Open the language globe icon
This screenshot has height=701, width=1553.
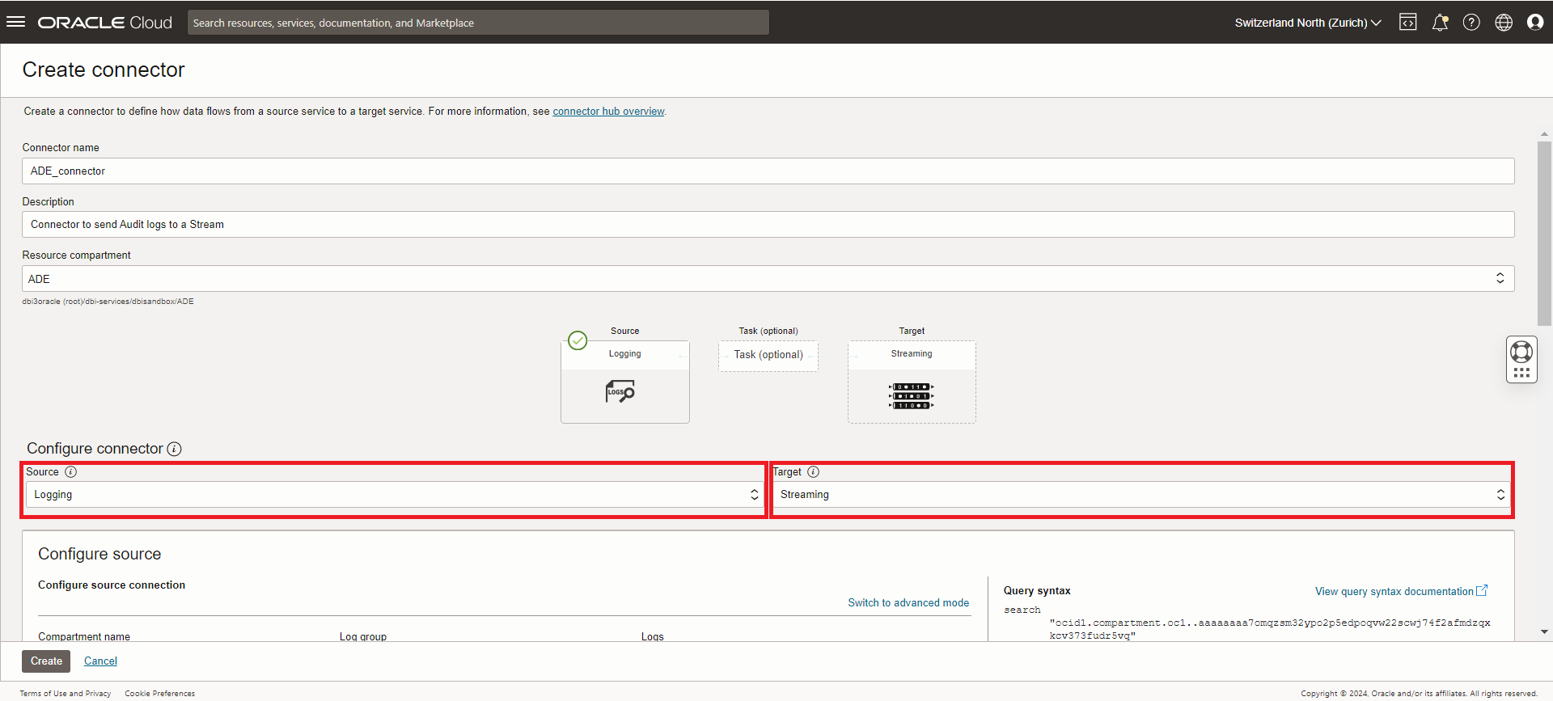point(1503,23)
